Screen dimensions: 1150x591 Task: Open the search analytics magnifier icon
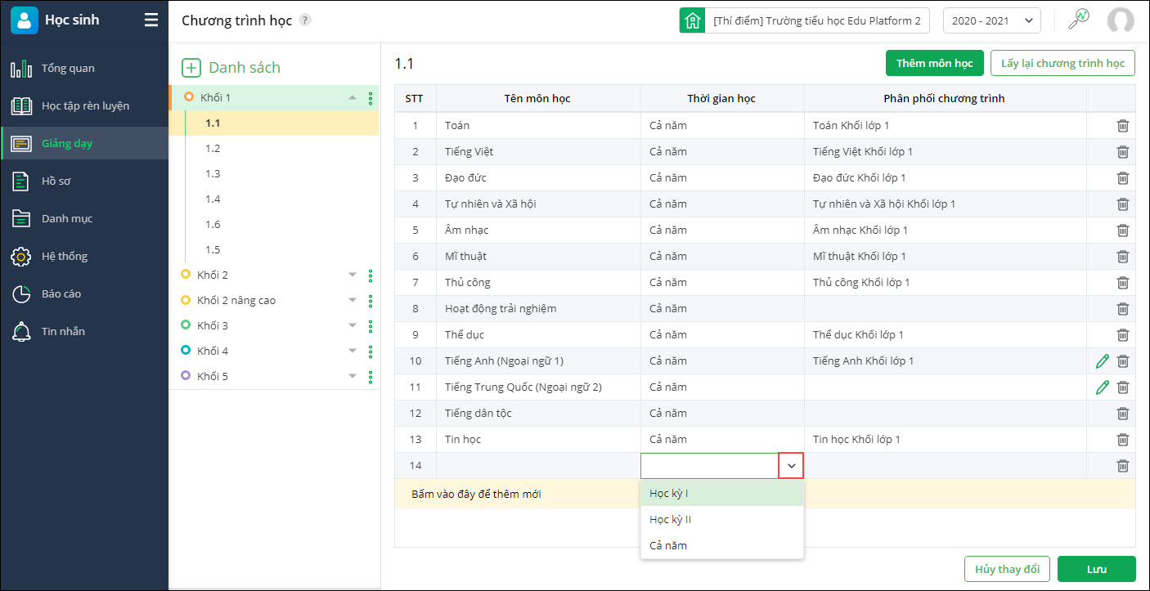1079,20
